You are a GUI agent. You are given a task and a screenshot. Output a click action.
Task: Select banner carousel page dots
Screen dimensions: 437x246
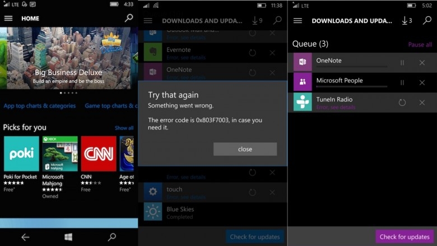tap(68, 93)
